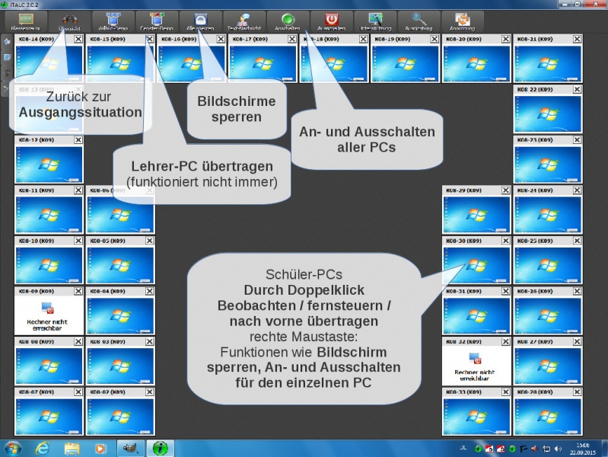Start Vollbild-Demo mode

(x=113, y=21)
